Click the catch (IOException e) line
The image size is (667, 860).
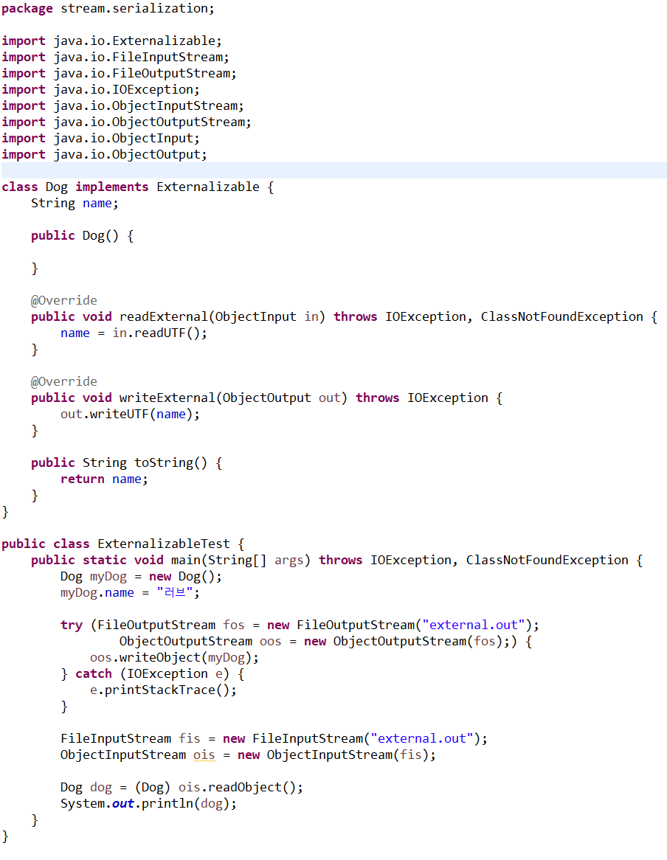[x=153, y=674]
